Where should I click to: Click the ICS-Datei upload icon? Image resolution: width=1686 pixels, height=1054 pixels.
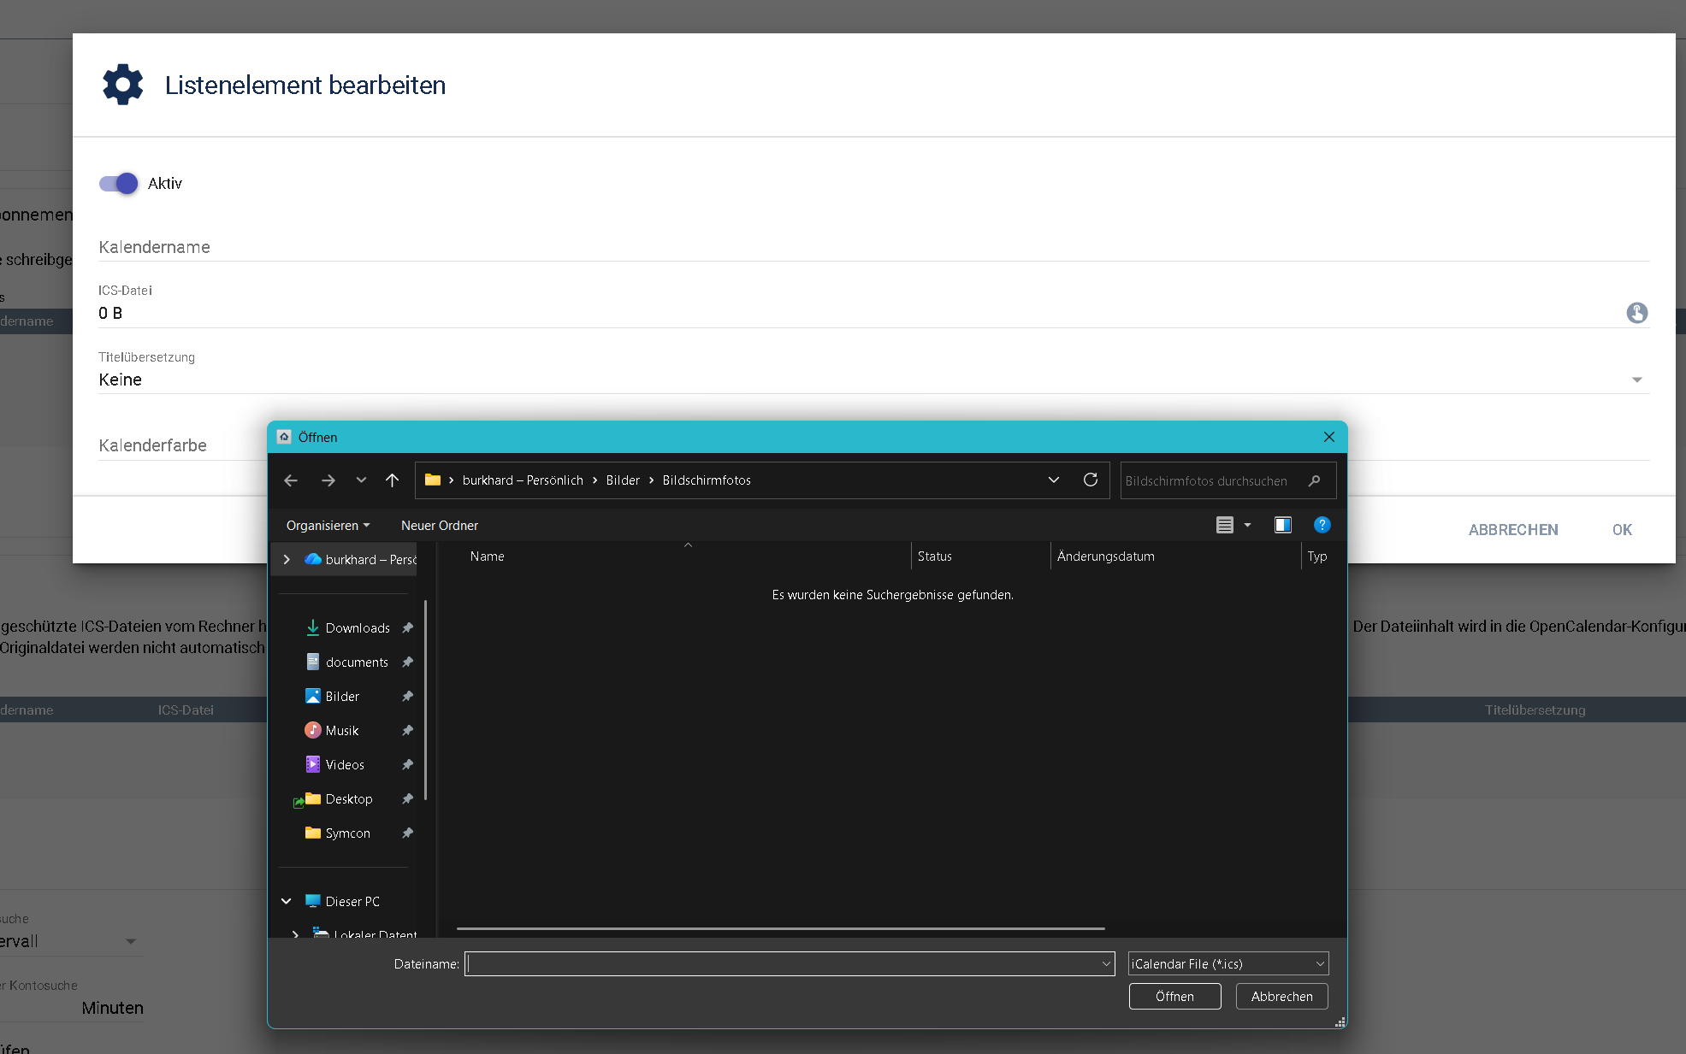click(1636, 313)
